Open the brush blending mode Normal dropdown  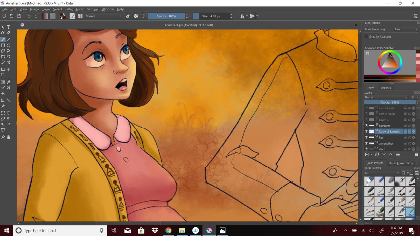(x=103, y=16)
